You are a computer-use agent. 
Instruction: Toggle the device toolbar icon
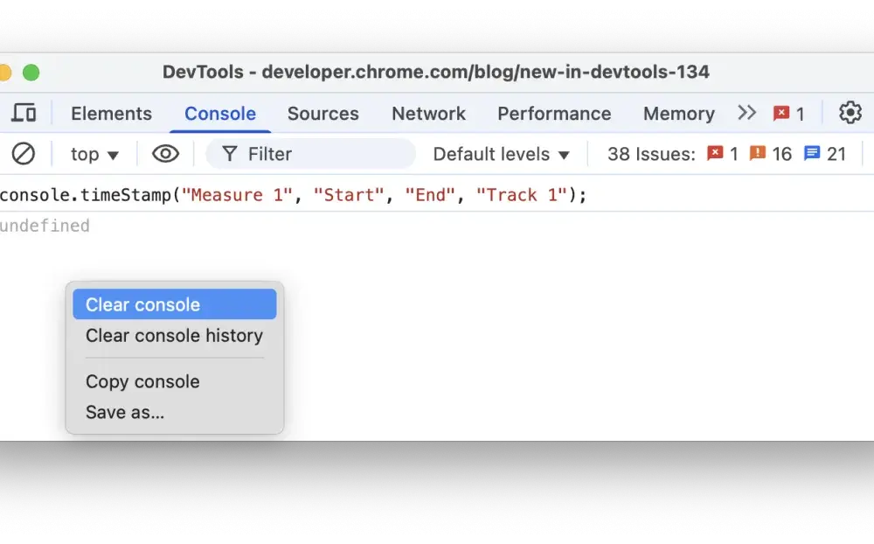point(24,114)
